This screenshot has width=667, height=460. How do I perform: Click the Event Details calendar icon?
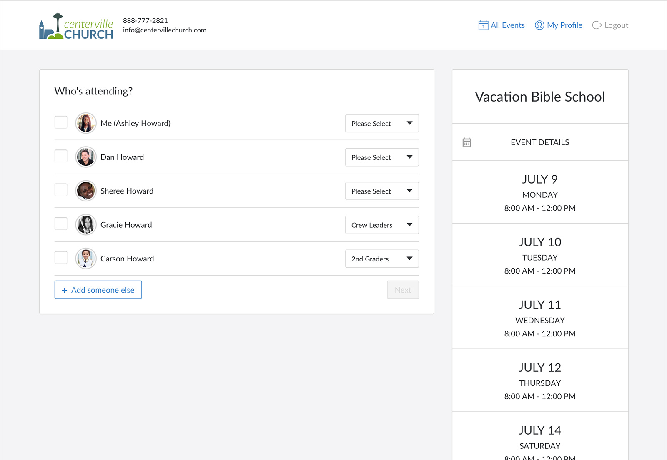[466, 142]
